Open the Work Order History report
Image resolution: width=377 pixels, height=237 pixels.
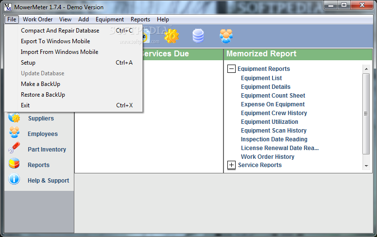268,157
